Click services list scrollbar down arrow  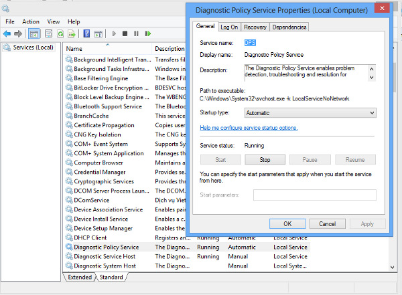(x=392, y=267)
